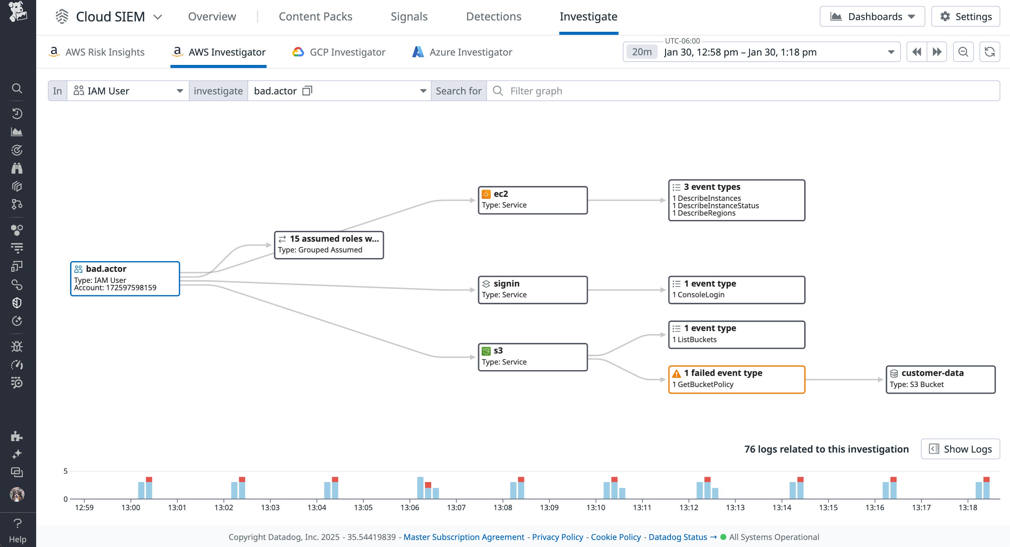Select the Security shield icon in the sidebar

[17, 302]
